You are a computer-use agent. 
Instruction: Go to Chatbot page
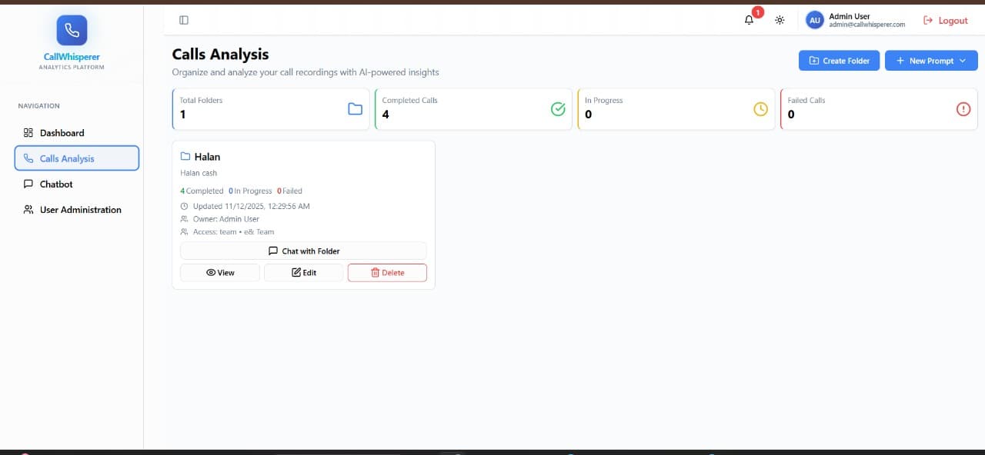[56, 184]
